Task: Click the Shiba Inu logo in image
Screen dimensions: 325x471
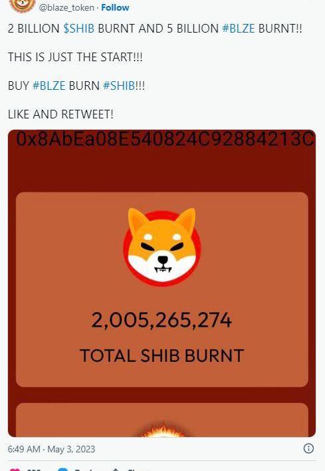Action: [162, 247]
